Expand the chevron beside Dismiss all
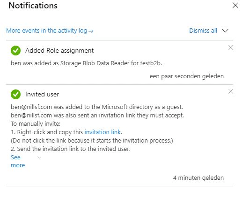Viewport: 242px width, 198px height. 225,31
